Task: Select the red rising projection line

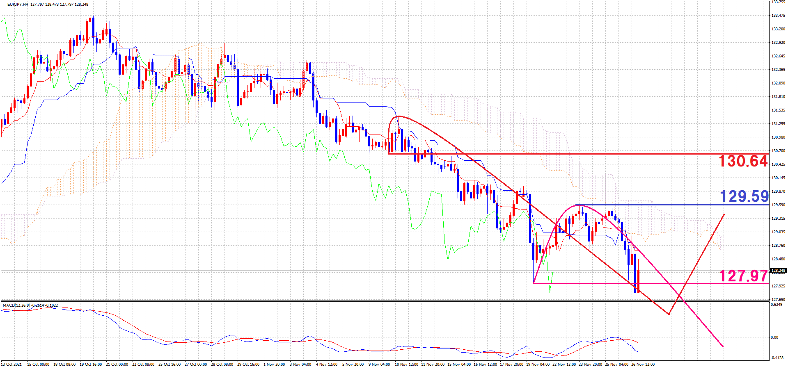Action: click(x=698, y=262)
